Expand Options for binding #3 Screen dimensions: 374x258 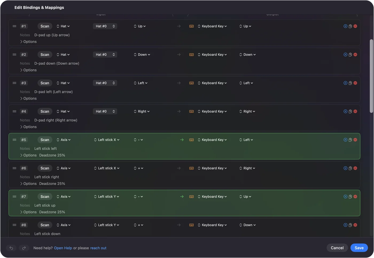point(28,98)
